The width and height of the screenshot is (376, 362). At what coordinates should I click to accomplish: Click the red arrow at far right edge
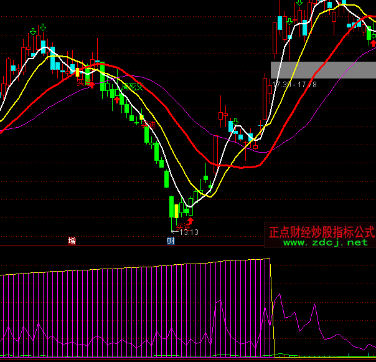click(x=372, y=42)
